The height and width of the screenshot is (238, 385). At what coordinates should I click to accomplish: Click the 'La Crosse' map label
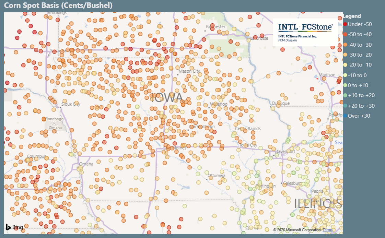pyautogui.click(x=259, y=38)
